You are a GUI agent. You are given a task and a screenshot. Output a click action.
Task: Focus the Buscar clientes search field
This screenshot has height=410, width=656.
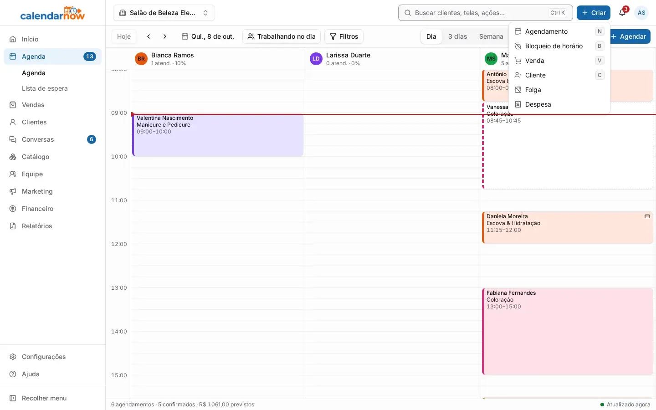486,13
